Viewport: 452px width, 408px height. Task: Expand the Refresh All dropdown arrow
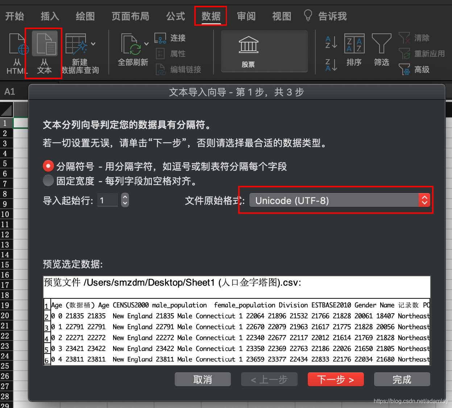tap(146, 44)
